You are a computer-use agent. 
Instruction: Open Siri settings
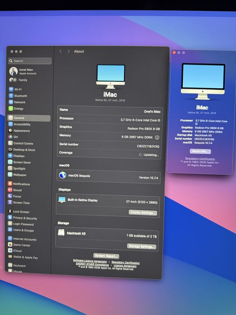point(13,137)
